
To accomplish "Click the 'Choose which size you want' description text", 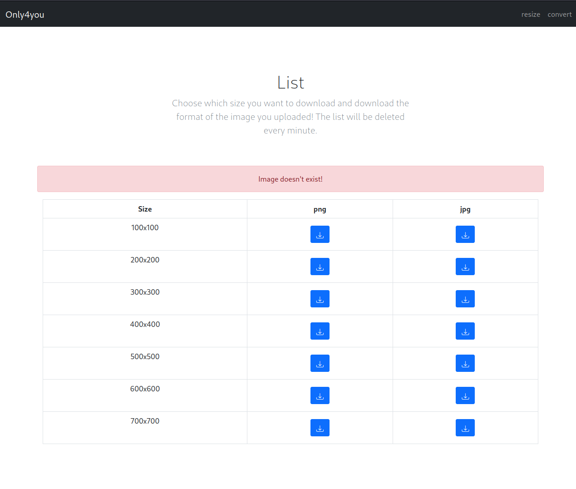I will coord(290,117).
